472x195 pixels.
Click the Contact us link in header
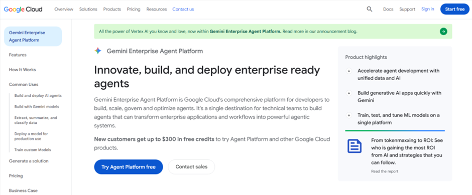[183, 10]
